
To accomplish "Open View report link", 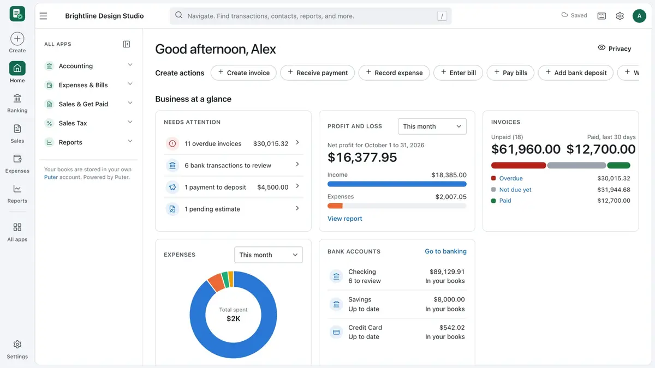I will [x=345, y=219].
